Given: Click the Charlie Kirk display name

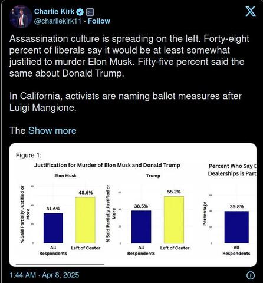Looking at the screenshot, I should pyautogui.click(x=54, y=12).
